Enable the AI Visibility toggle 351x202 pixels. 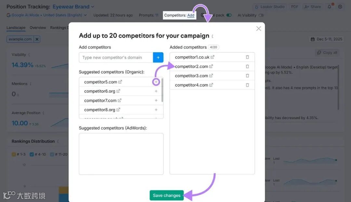[x=261, y=15]
